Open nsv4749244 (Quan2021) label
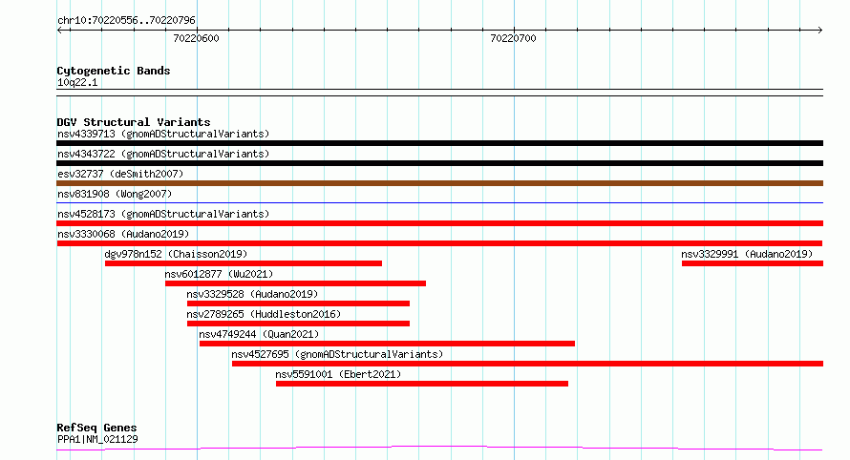850x460 pixels. pos(259,334)
